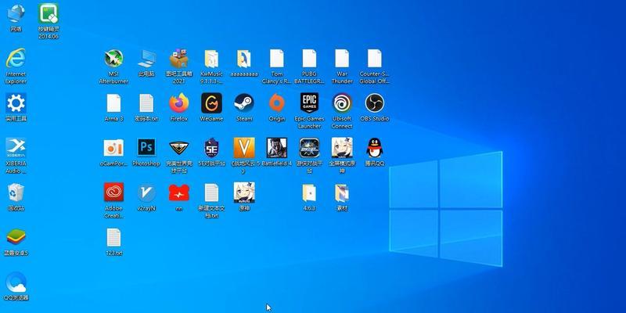626x313 pixels.
Task: Open the 此电脑 (This PC) icon
Action: [146, 59]
